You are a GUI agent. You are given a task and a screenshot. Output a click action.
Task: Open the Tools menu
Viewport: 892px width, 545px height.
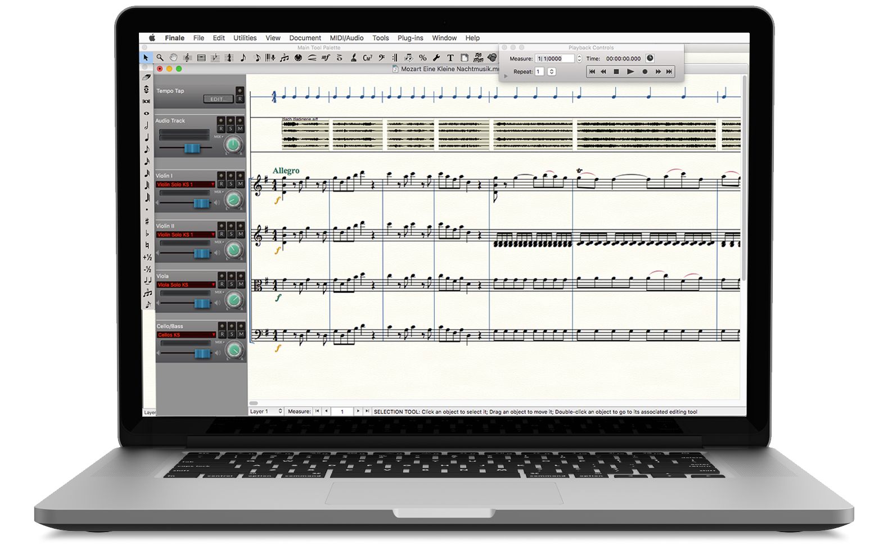(x=380, y=38)
